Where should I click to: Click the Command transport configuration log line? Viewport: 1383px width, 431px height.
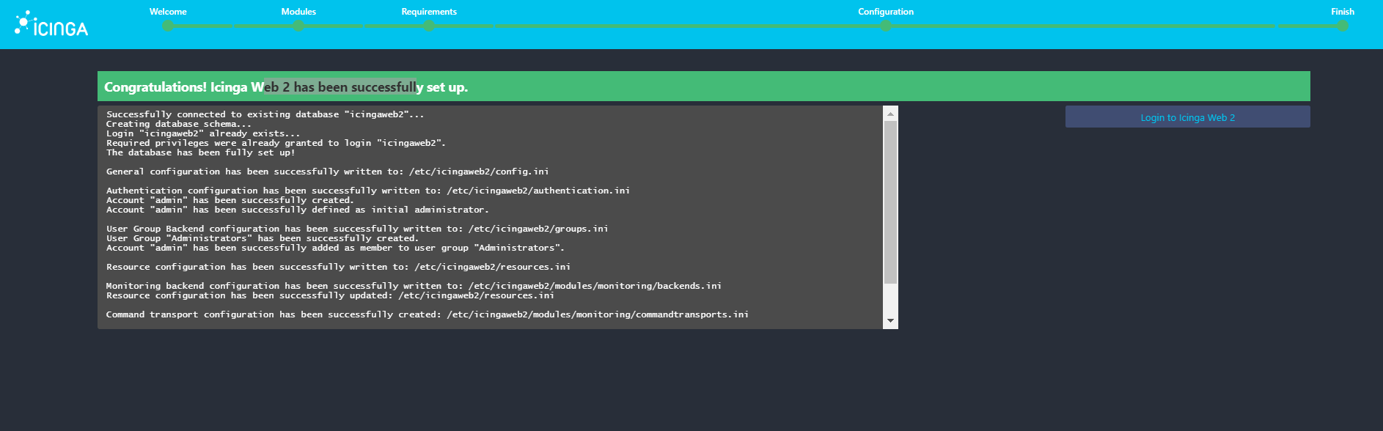427,314
